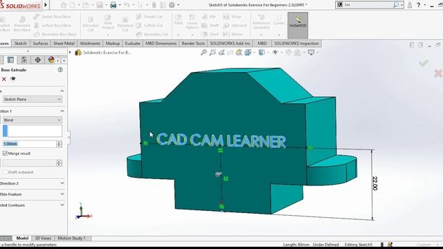Open the Weldments tab

pyautogui.click(x=90, y=43)
